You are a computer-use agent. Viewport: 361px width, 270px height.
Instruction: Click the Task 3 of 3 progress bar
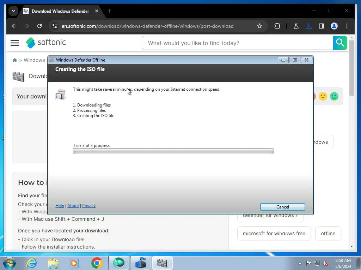click(173, 151)
